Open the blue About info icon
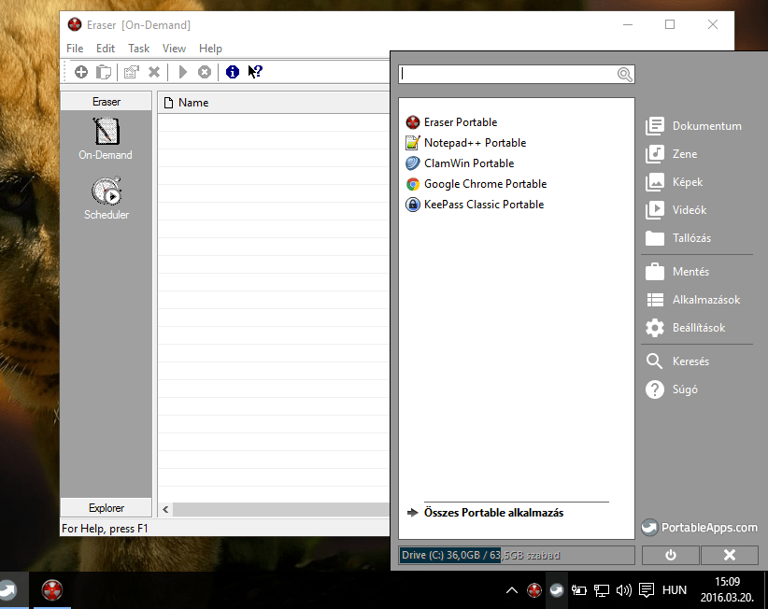This screenshot has width=768, height=609. tap(232, 72)
